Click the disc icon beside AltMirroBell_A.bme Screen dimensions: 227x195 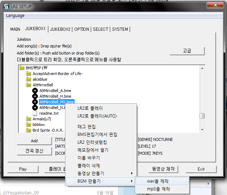[x=35, y=91]
